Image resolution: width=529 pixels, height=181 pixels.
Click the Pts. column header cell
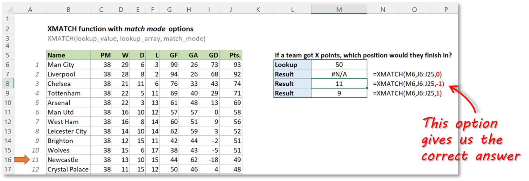tap(230, 55)
